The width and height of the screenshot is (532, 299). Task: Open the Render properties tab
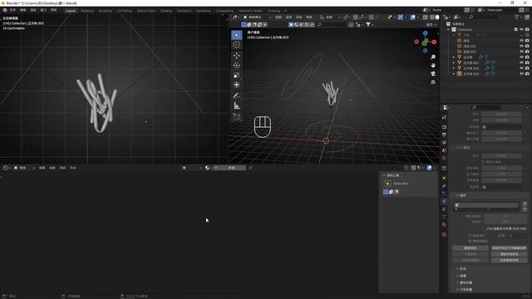(444, 127)
